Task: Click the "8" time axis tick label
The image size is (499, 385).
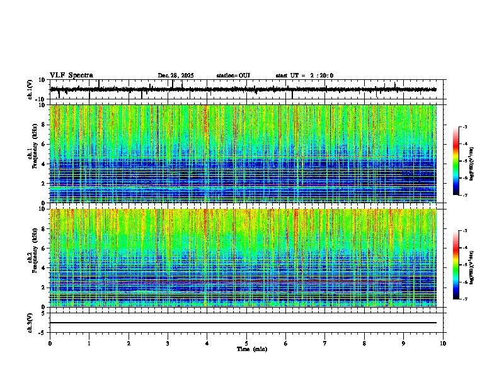Action: pyautogui.click(x=364, y=343)
